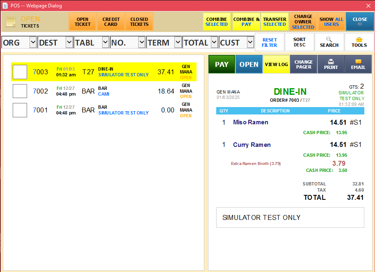The image size is (375, 272).
Task: Tick the checkbox next to ticket 7001
Action: coord(20,110)
